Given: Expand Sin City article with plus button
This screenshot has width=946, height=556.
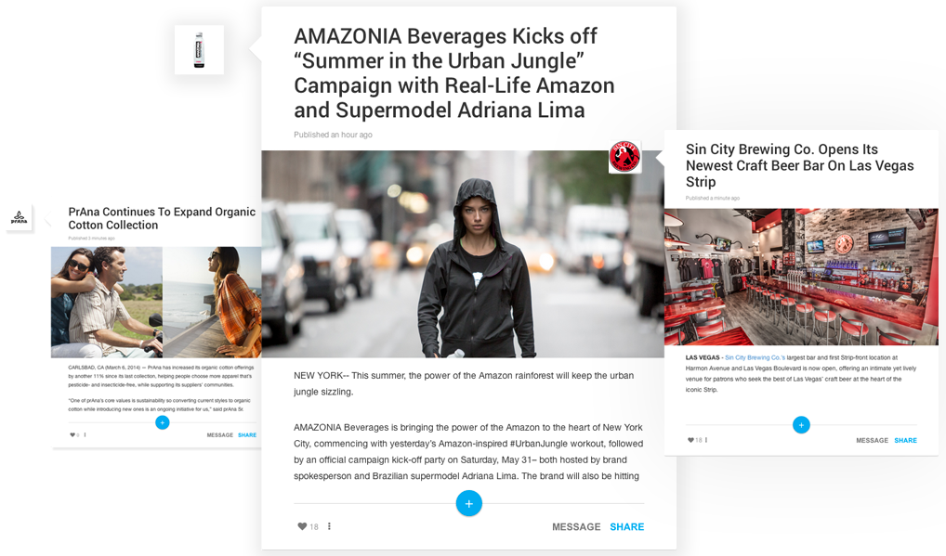Looking at the screenshot, I should [801, 425].
